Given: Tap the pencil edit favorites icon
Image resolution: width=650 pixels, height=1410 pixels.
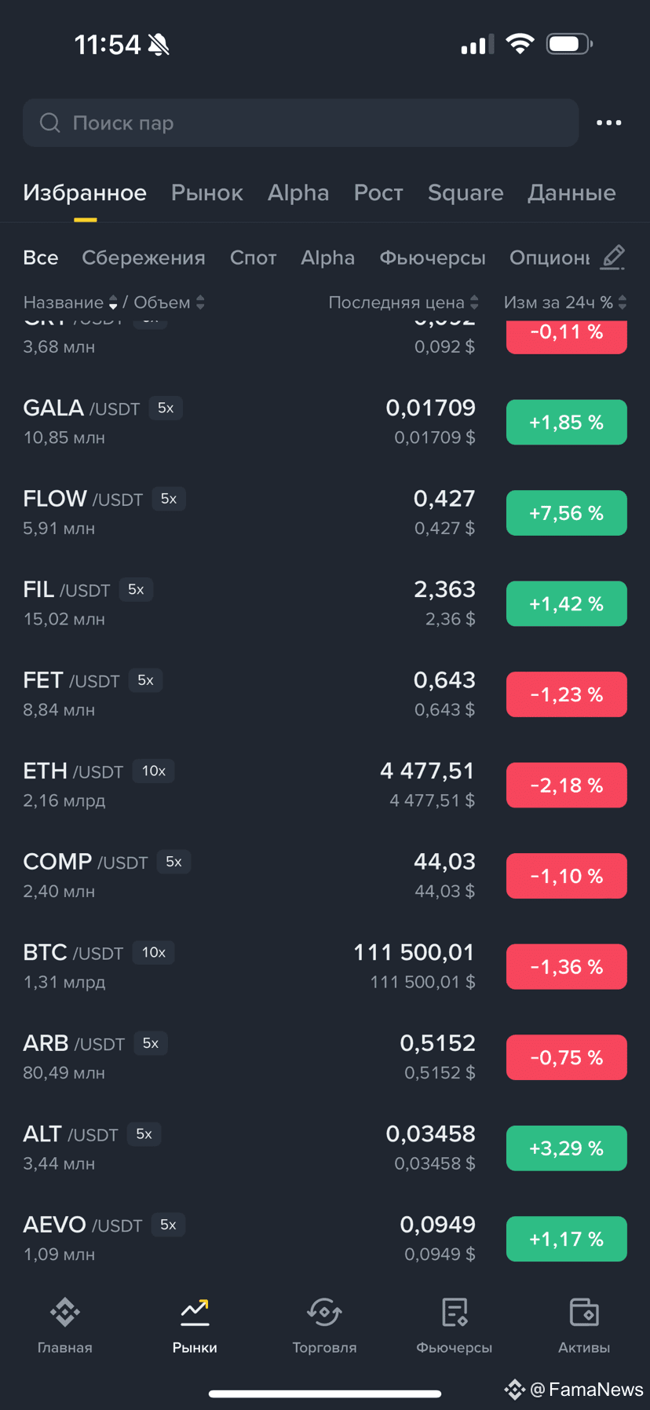Looking at the screenshot, I should 612,257.
